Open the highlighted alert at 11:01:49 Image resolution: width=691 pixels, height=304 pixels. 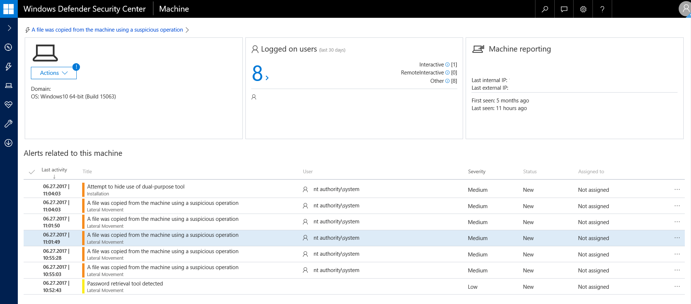click(x=162, y=235)
